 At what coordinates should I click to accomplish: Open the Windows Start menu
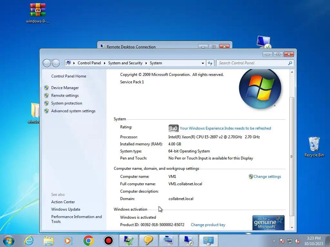click(x=9, y=241)
